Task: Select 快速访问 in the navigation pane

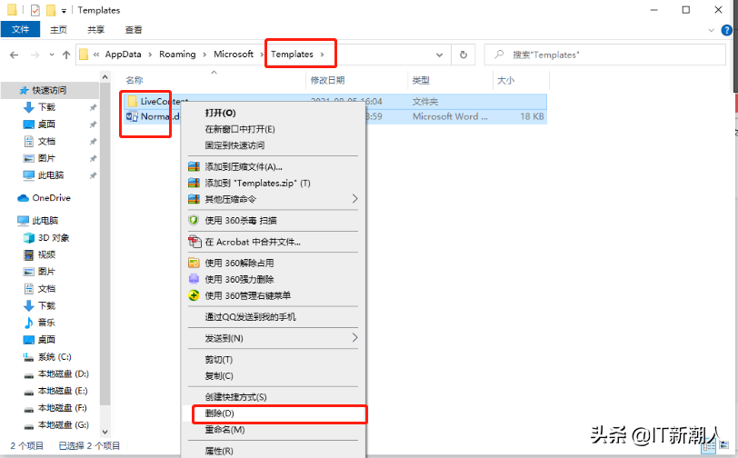Action: coord(49,90)
